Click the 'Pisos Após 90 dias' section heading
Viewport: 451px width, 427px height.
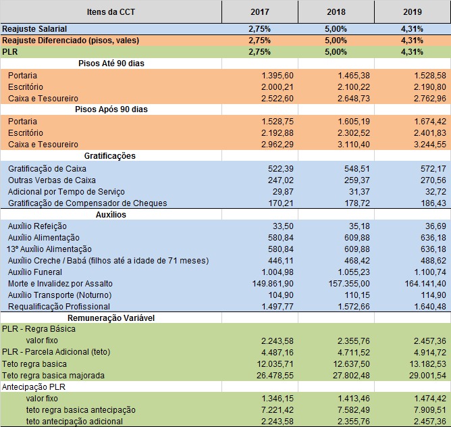(x=111, y=109)
